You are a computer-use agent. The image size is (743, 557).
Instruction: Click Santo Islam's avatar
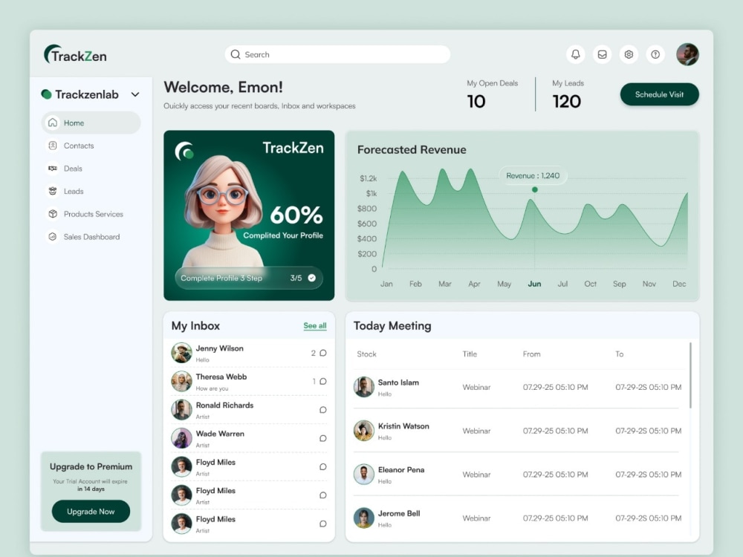coord(364,387)
